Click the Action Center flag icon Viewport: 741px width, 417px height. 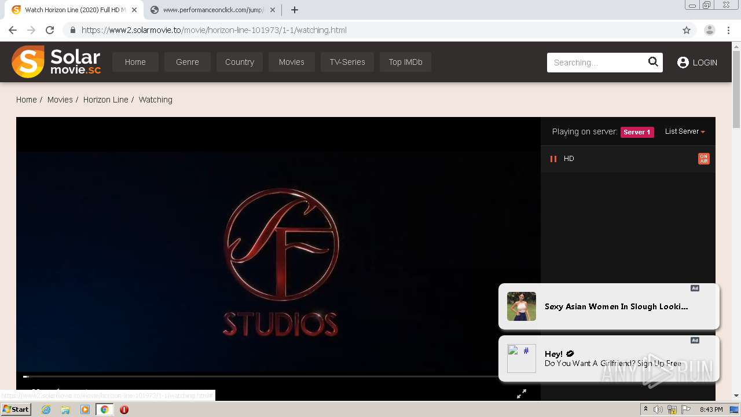686,409
